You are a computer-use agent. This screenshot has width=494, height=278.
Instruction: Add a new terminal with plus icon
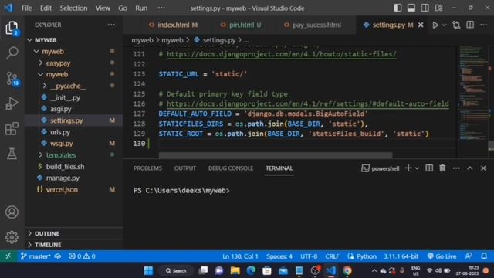(408, 168)
